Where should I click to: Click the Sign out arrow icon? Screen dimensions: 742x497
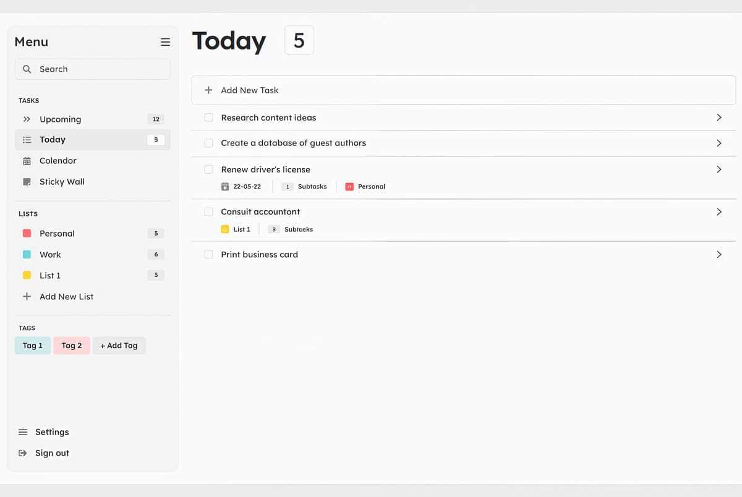coord(23,453)
